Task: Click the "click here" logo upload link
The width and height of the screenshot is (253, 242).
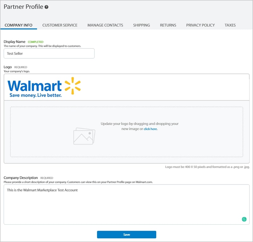Action: coord(151,129)
